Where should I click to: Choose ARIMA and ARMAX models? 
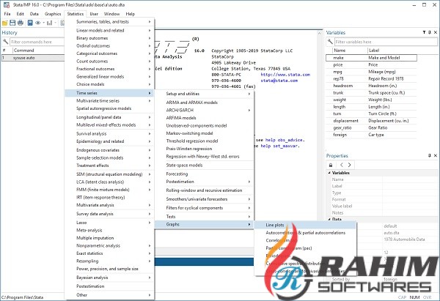[205, 103]
